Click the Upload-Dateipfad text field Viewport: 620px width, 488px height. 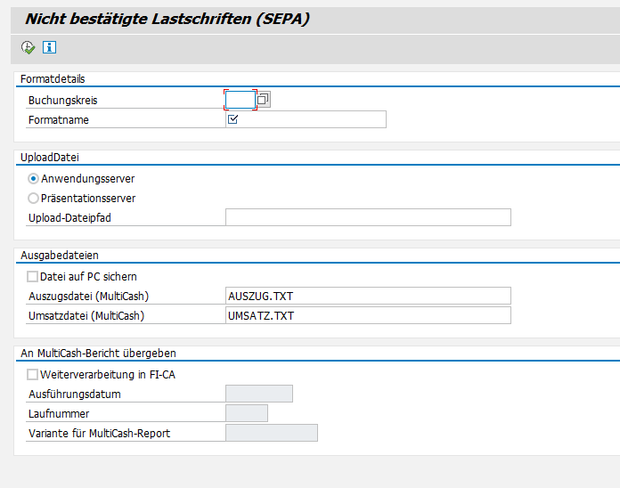[x=368, y=217]
